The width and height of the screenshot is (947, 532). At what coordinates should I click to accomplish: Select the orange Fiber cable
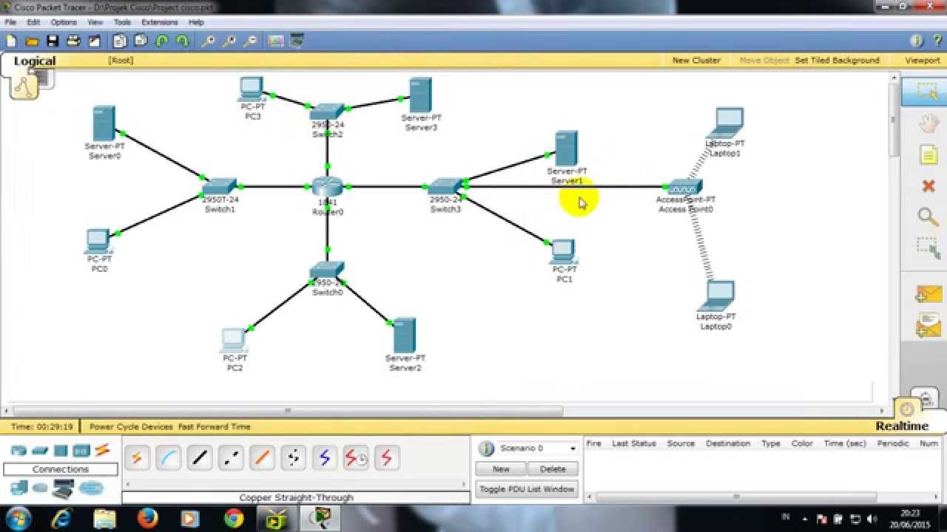262,458
